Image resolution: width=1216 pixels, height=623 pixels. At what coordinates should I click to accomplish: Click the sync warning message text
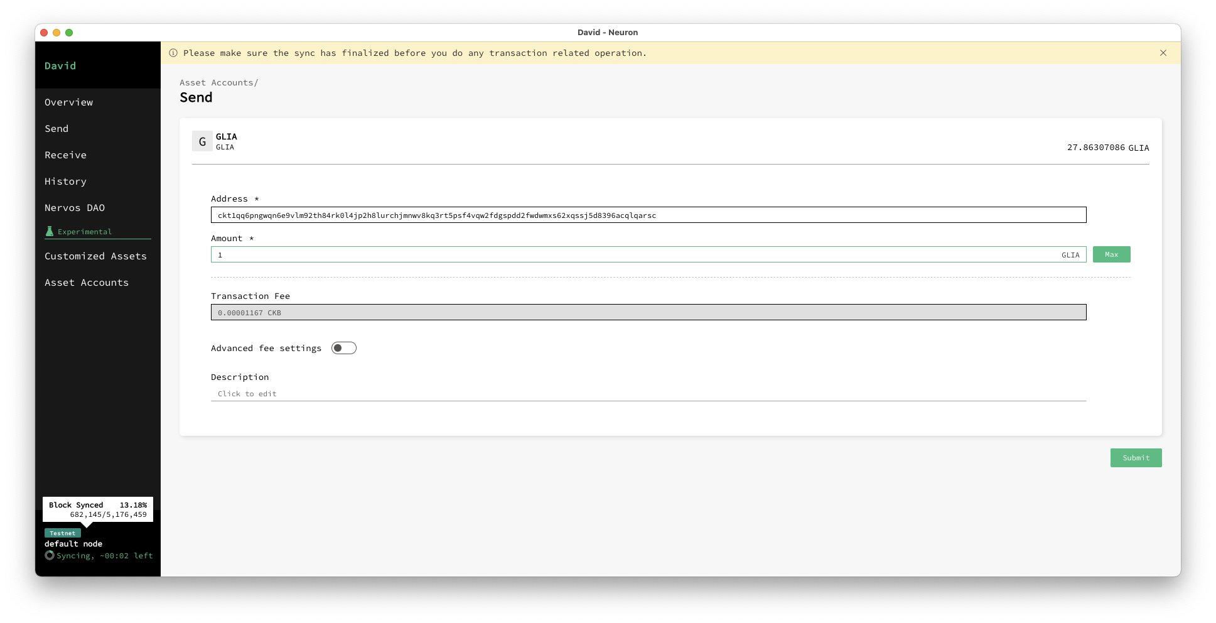415,53
